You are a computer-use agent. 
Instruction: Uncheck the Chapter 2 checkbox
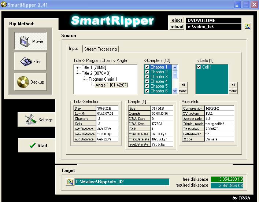tap(147, 72)
